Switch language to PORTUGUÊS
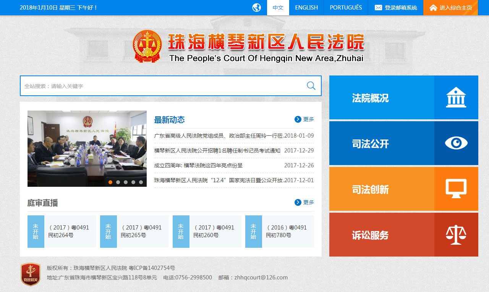This screenshot has height=292, width=489. click(x=346, y=8)
